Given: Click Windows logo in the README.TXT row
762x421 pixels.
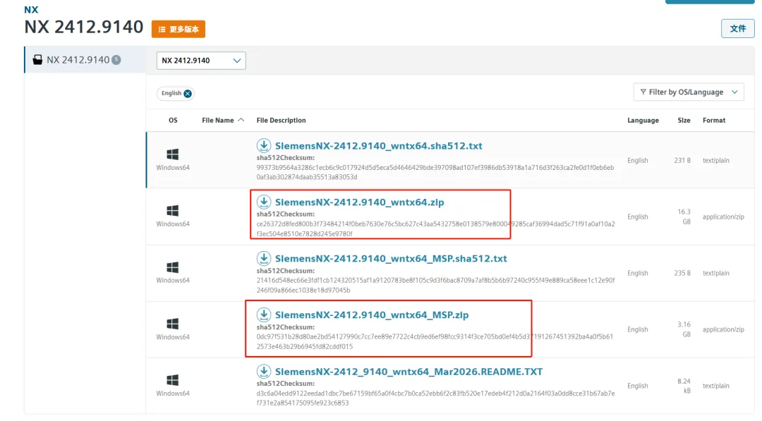Looking at the screenshot, I should (x=173, y=380).
